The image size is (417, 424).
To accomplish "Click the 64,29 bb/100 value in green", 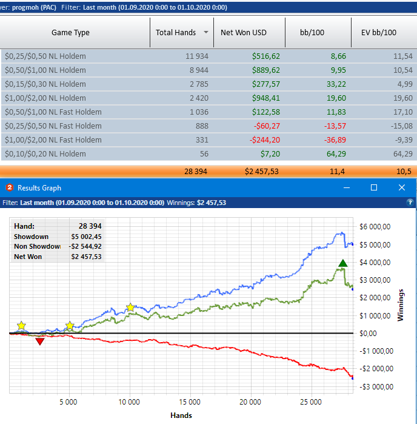I will (336, 154).
